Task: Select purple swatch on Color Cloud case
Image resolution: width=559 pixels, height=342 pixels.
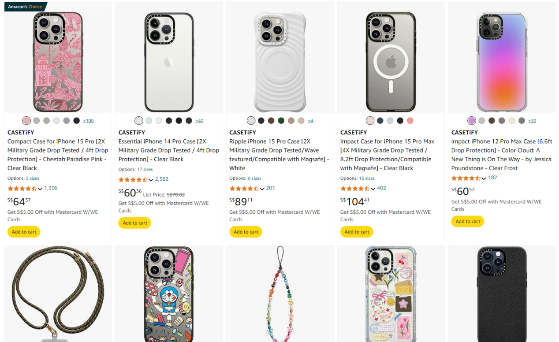Action: tap(472, 121)
